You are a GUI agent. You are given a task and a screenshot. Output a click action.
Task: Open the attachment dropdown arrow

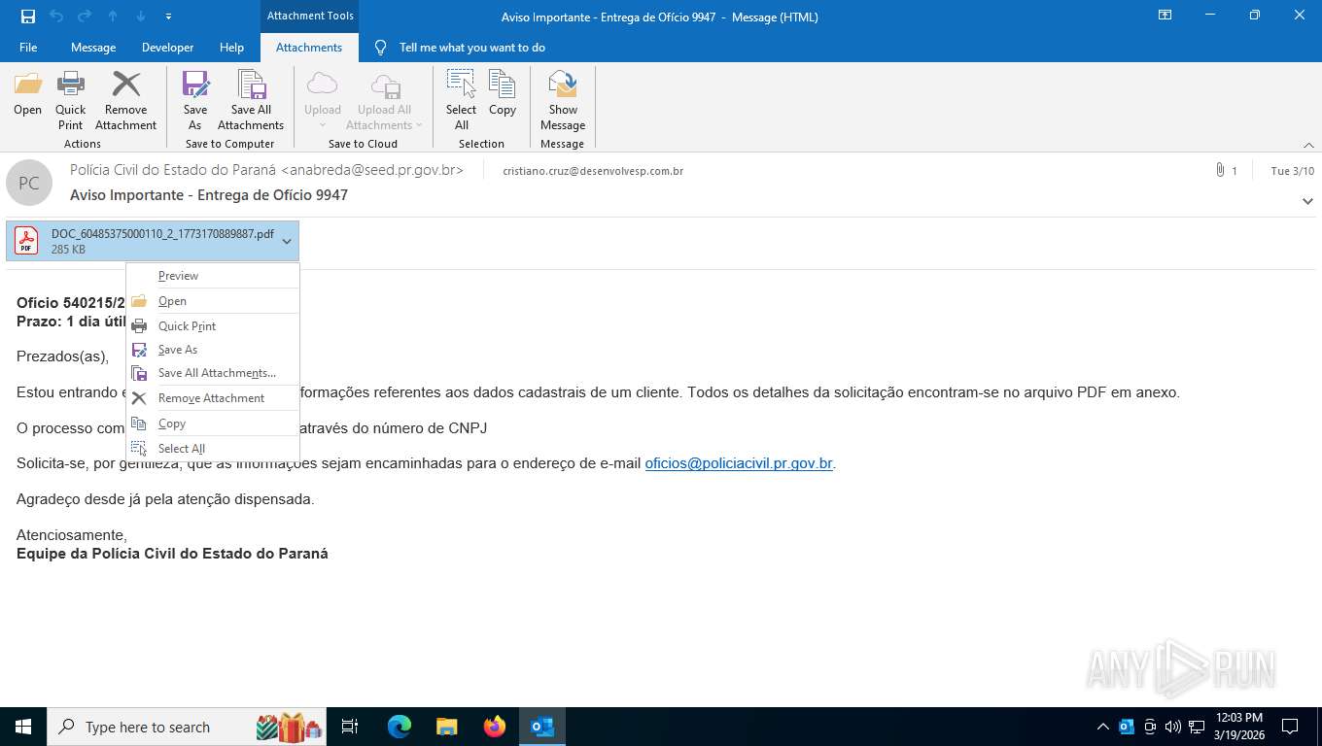click(287, 241)
